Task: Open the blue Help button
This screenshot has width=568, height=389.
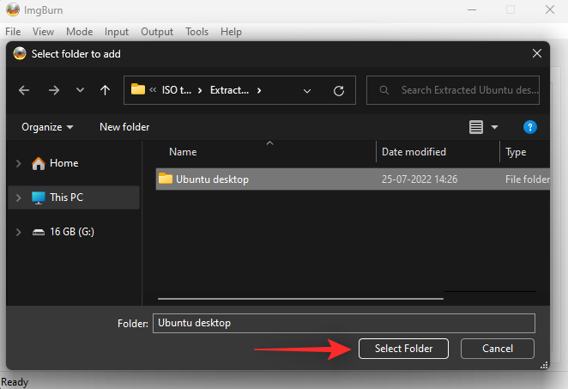Action: [530, 127]
